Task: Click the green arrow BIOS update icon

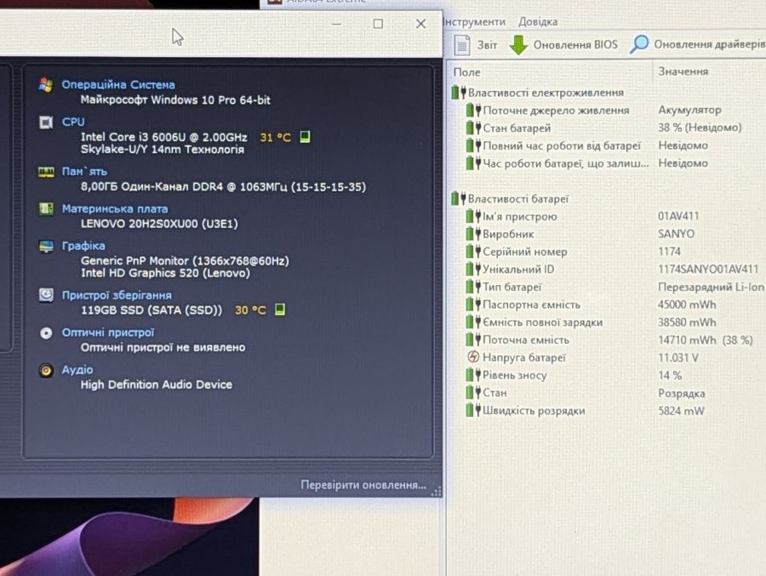Action: tap(518, 44)
